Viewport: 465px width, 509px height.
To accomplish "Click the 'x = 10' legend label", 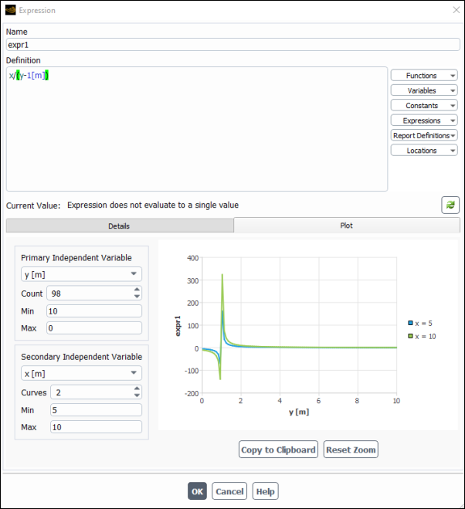I will 426,336.
